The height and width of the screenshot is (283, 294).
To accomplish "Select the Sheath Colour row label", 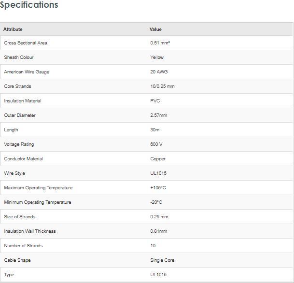I will [19, 57].
